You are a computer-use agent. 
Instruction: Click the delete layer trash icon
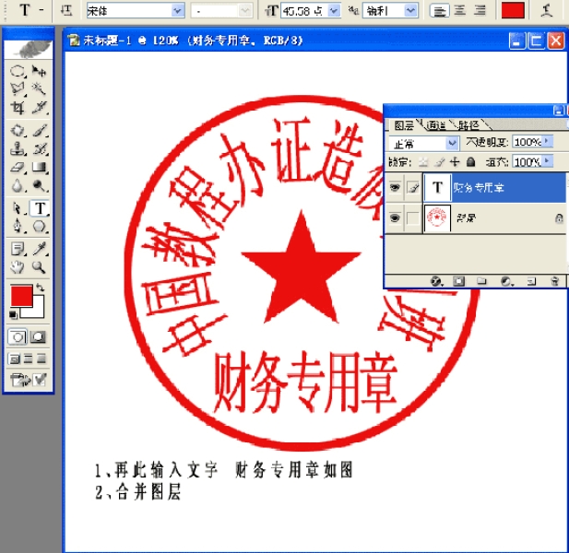pos(554,281)
